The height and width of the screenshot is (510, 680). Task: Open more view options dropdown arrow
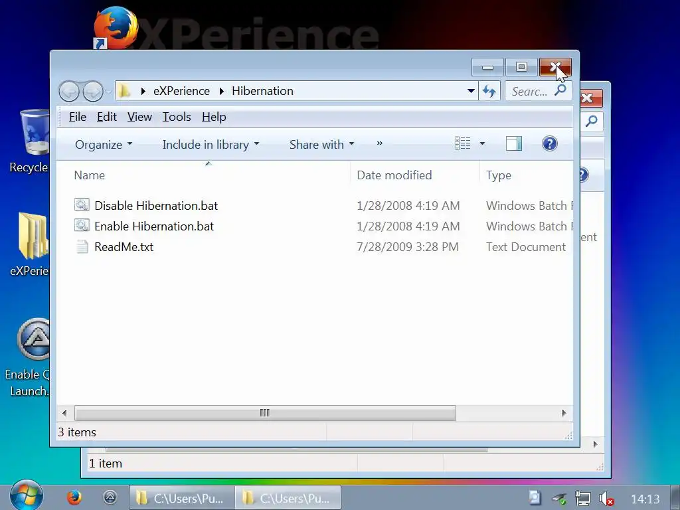coord(482,143)
